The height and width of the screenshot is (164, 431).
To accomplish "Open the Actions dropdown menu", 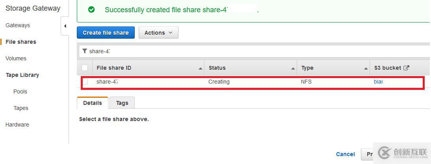I will click(x=158, y=33).
